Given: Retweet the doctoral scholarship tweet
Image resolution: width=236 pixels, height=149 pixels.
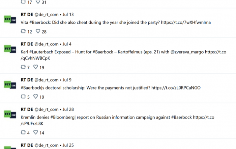Looking at the screenshot, I should [23, 97].
